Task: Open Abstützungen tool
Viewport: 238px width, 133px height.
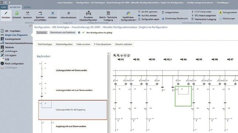Action: pyautogui.click(x=227, y=19)
